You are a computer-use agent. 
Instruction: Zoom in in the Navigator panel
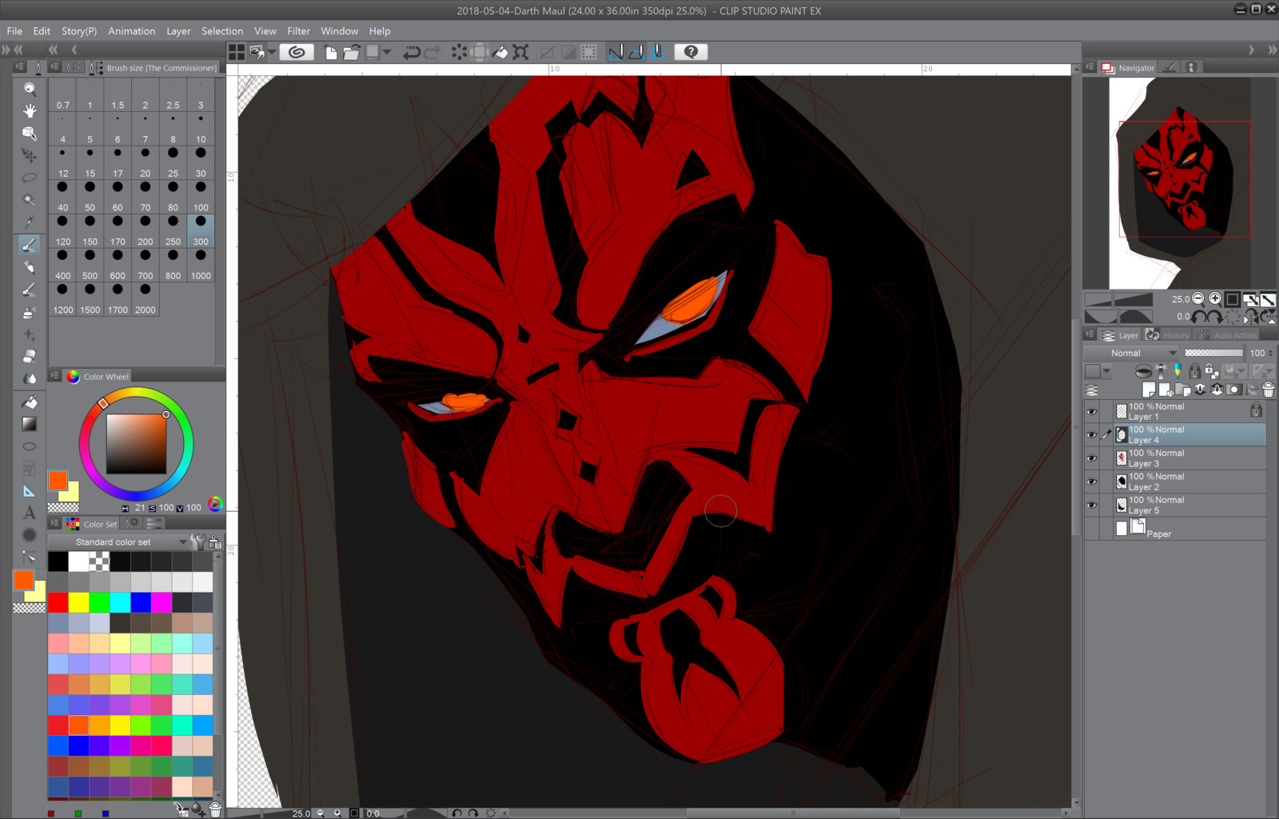pos(1215,298)
